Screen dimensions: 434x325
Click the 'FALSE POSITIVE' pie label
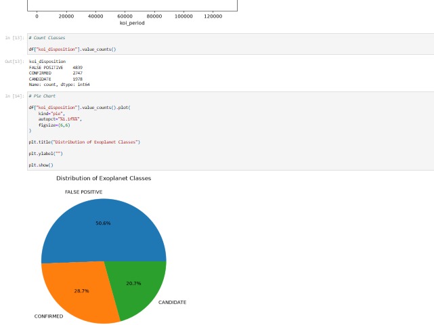tap(83, 192)
